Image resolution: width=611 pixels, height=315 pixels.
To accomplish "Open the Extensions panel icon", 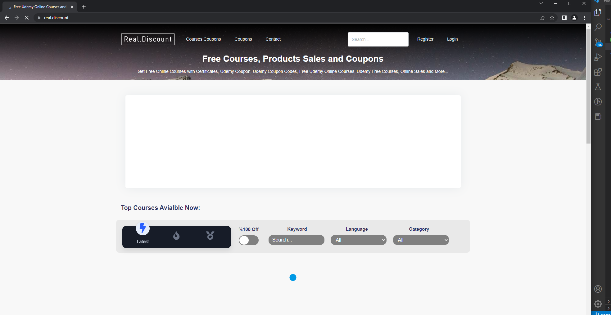I will [598, 72].
